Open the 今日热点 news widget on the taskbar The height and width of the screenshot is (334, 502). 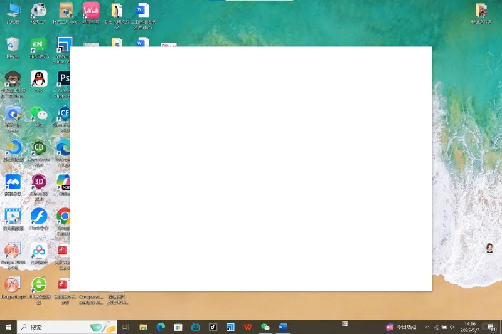tap(402, 327)
